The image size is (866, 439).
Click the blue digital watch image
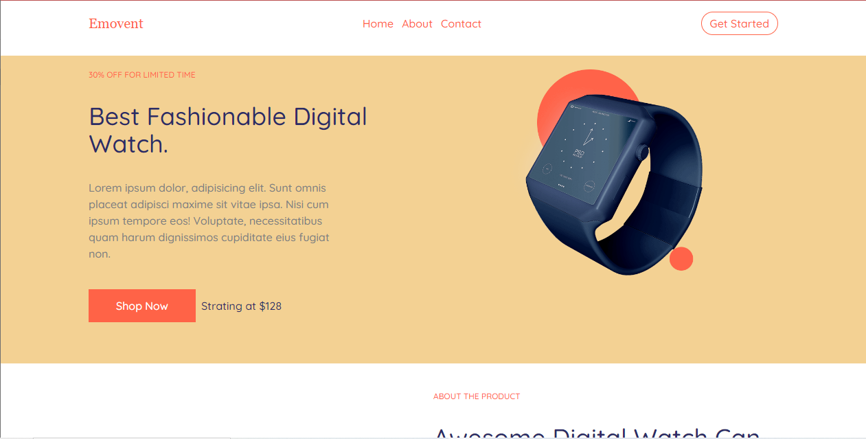[x=613, y=184]
